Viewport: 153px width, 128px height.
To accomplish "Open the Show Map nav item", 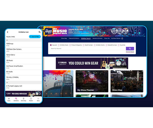I will pyautogui.click(x=64, y=38).
